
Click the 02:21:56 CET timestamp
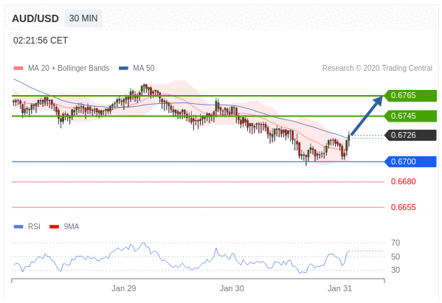point(41,41)
